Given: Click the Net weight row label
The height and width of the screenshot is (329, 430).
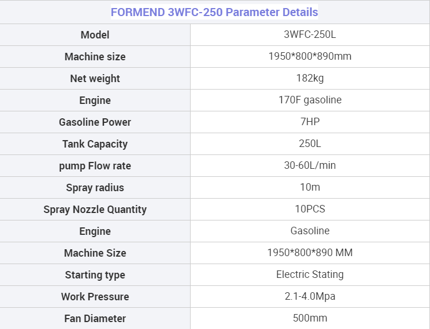Looking at the screenshot, I should (x=95, y=79).
